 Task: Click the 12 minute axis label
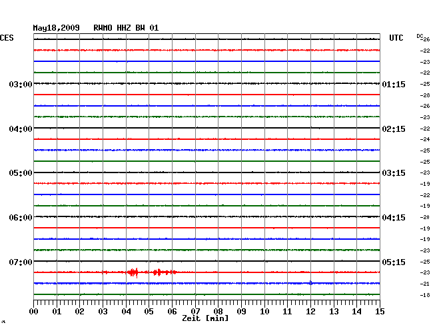(310, 311)
